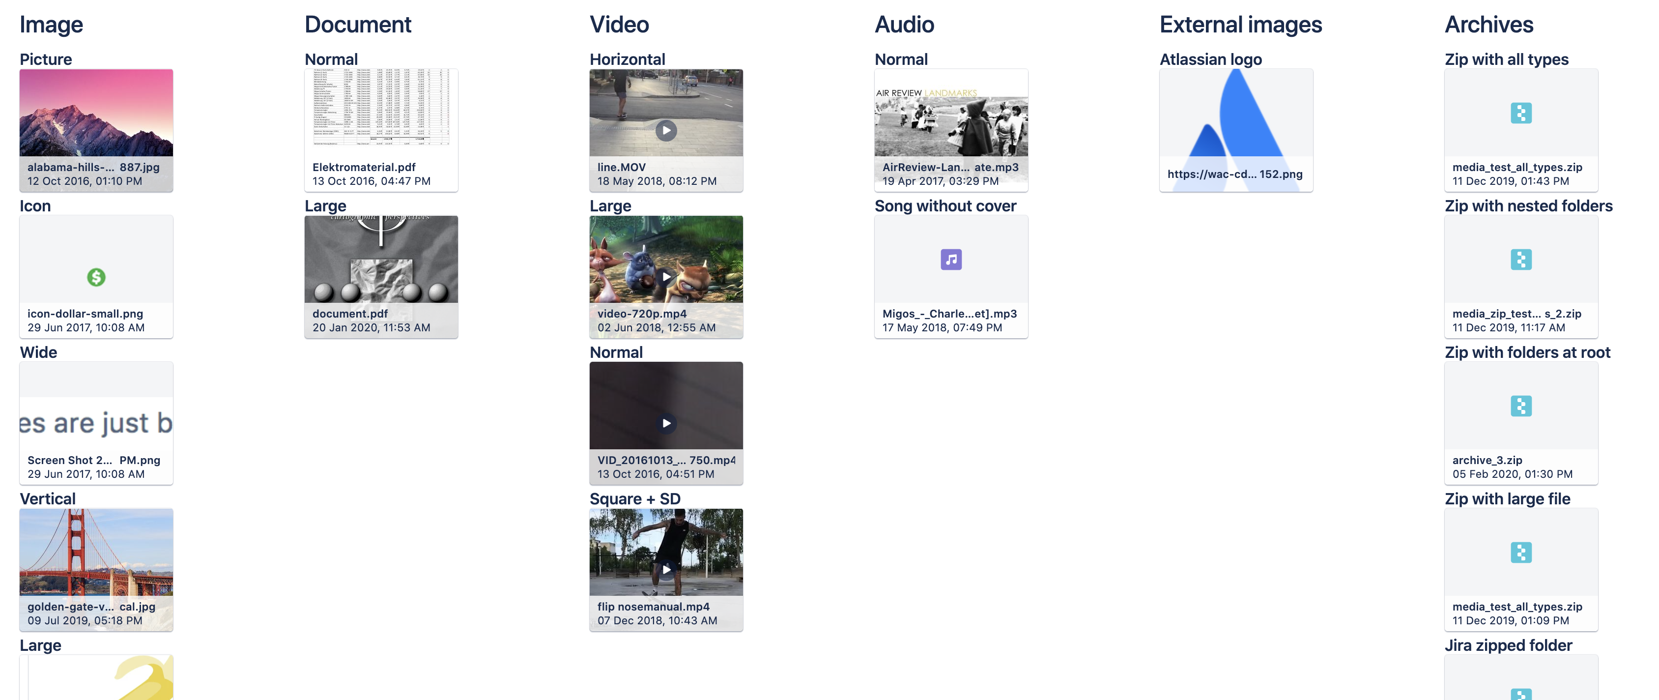Screen dimensions: 1659x700
Task: Click the green dollar icon
Action: click(96, 277)
